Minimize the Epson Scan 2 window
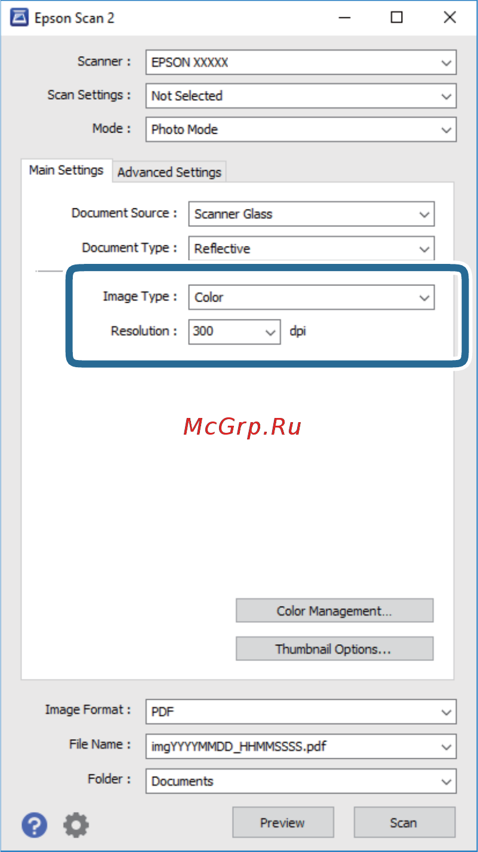The width and height of the screenshot is (478, 852). [x=345, y=18]
